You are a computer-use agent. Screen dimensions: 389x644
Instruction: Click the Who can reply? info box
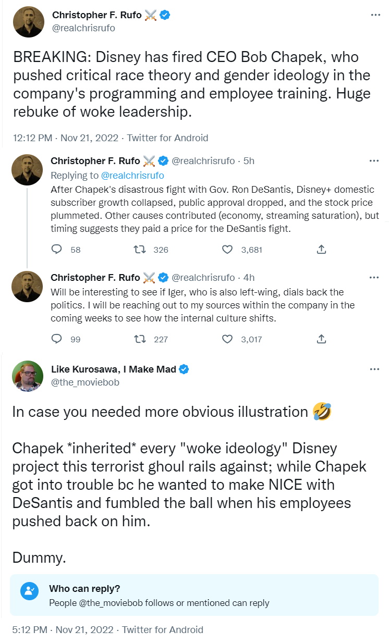pyautogui.click(x=194, y=596)
